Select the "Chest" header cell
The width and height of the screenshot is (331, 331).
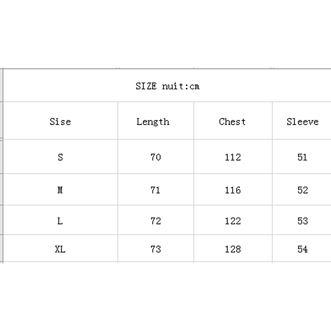[232, 122]
